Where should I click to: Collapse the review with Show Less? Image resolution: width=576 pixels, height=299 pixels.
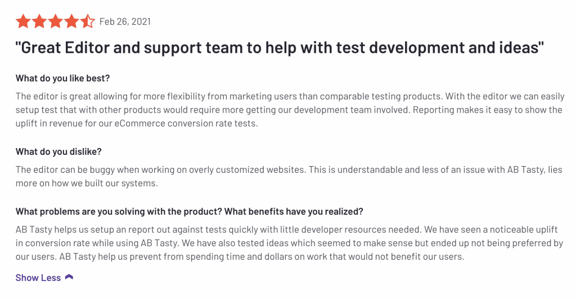coord(38,278)
